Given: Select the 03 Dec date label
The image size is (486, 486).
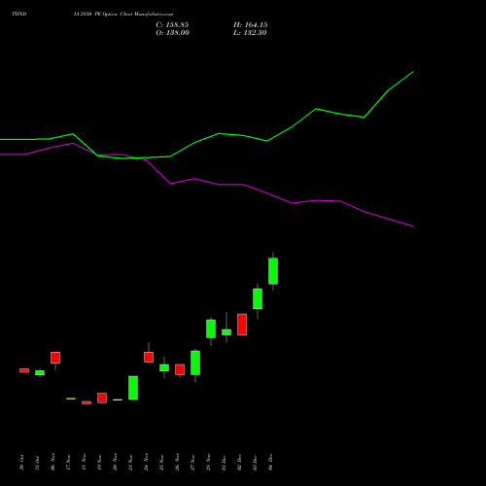Looking at the screenshot, I should pos(255,463).
